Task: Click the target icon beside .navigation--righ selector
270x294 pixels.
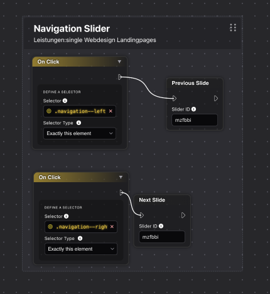Action: pyautogui.click(x=50, y=227)
